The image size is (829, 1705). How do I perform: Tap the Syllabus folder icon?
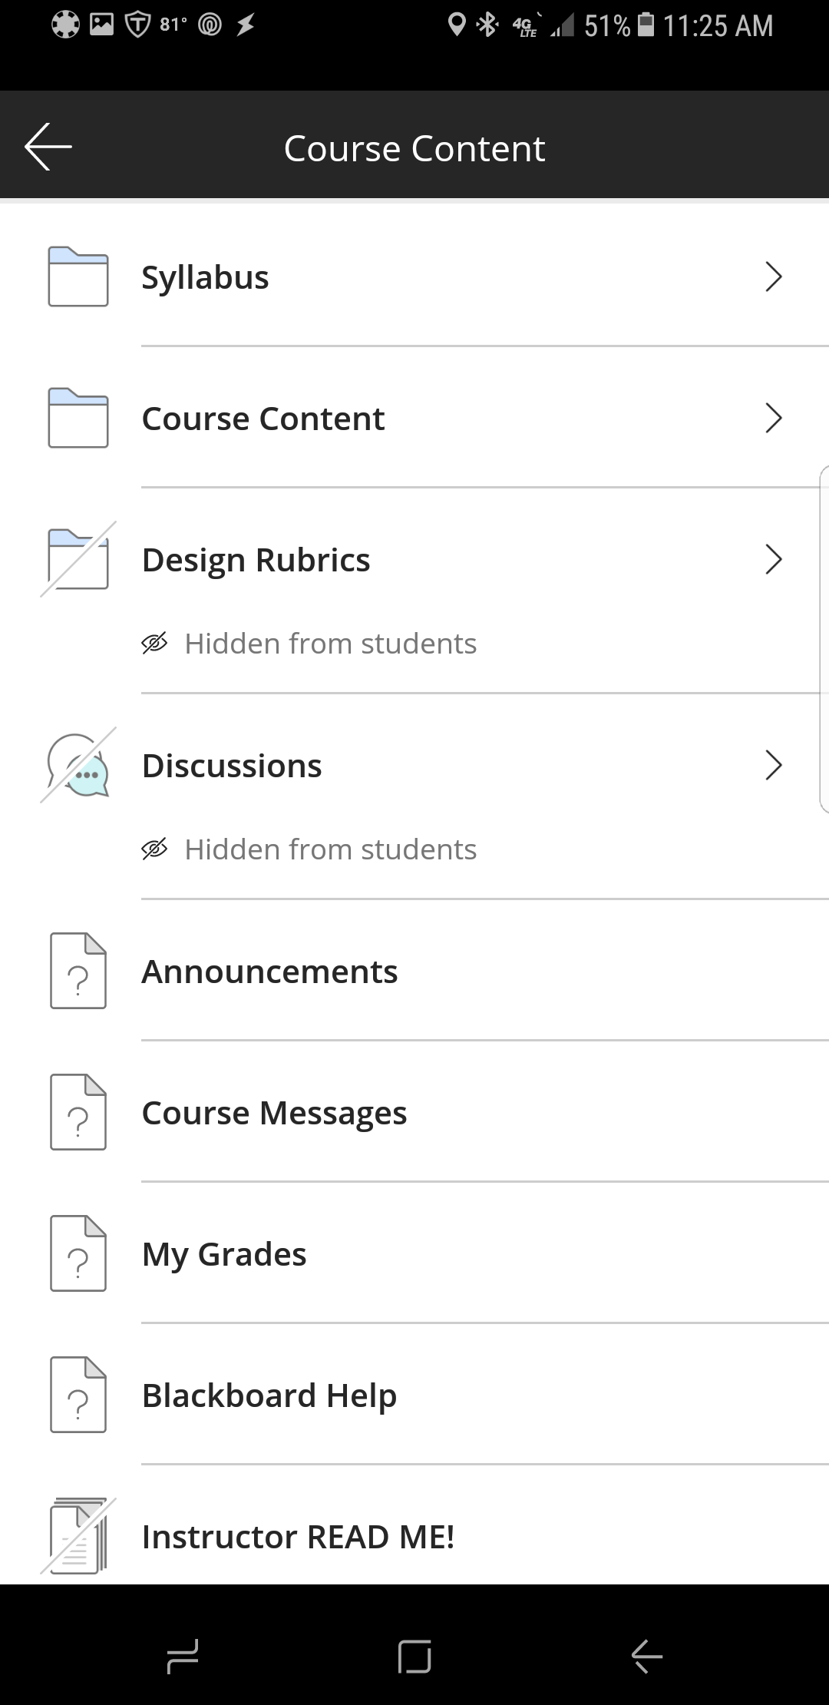click(78, 276)
